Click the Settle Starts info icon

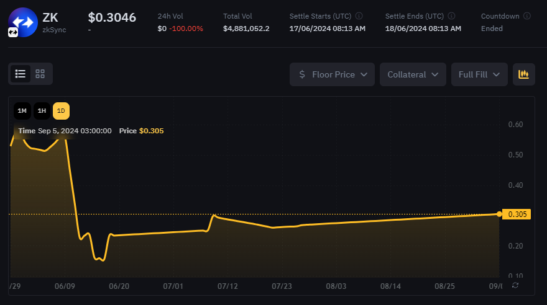click(359, 16)
